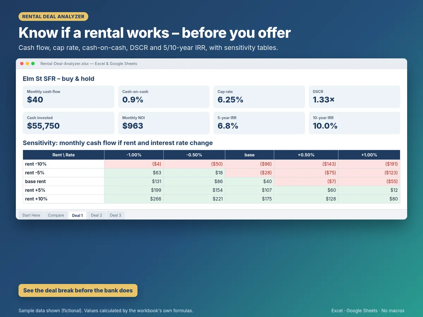Screen dimensions: 423x317
Task: Click the $40 cell in base rent row
Action: coord(250,181)
